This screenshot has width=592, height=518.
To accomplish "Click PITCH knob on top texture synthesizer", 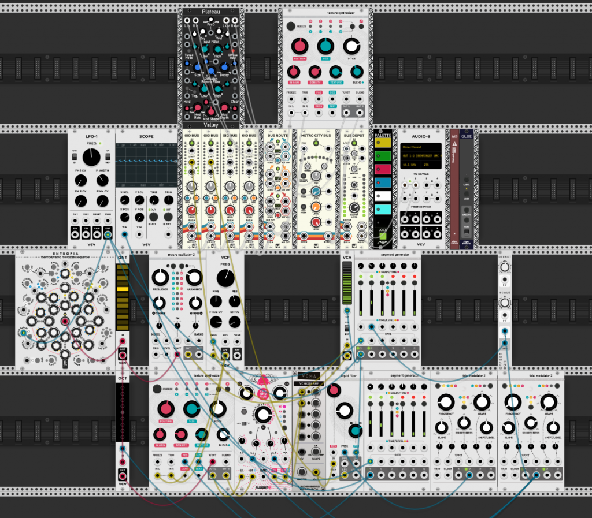I will point(351,46).
